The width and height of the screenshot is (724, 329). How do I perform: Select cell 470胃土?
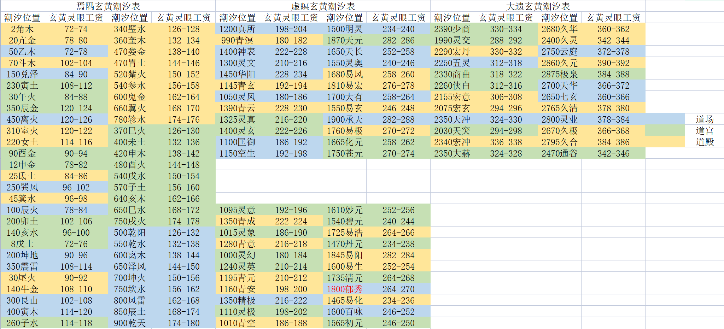pyautogui.click(x=130, y=63)
